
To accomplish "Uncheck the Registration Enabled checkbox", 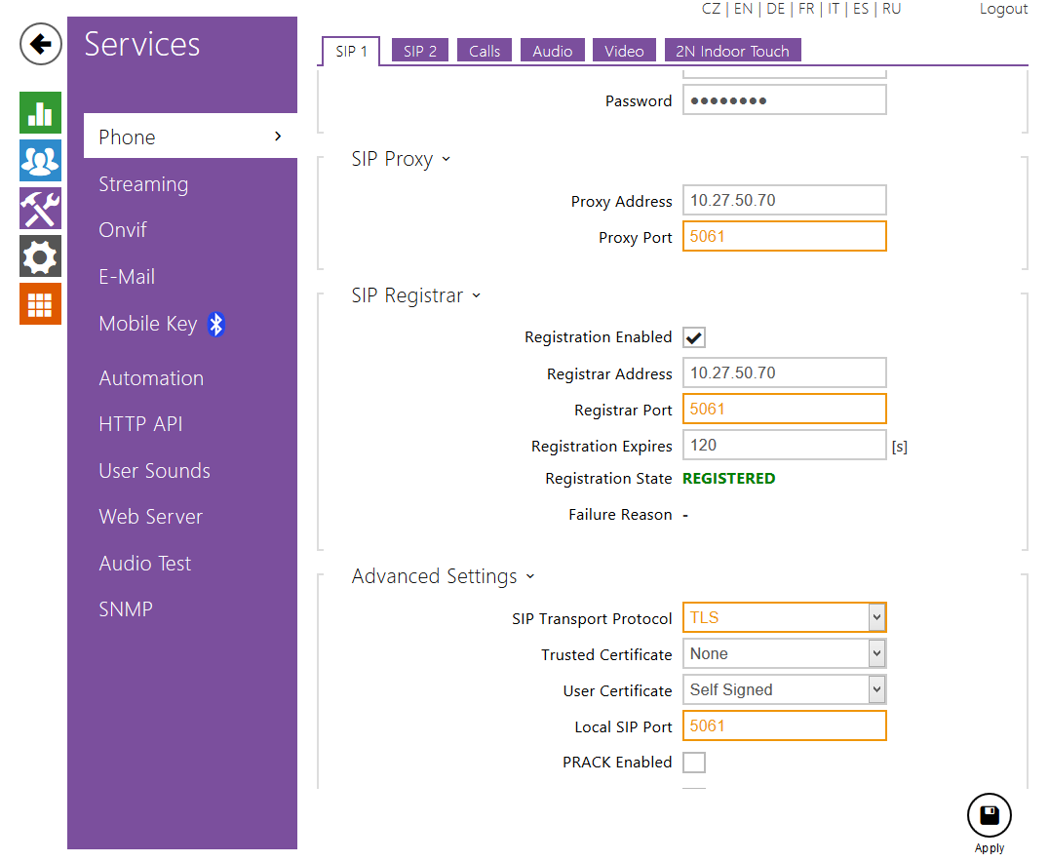I will 694,337.
